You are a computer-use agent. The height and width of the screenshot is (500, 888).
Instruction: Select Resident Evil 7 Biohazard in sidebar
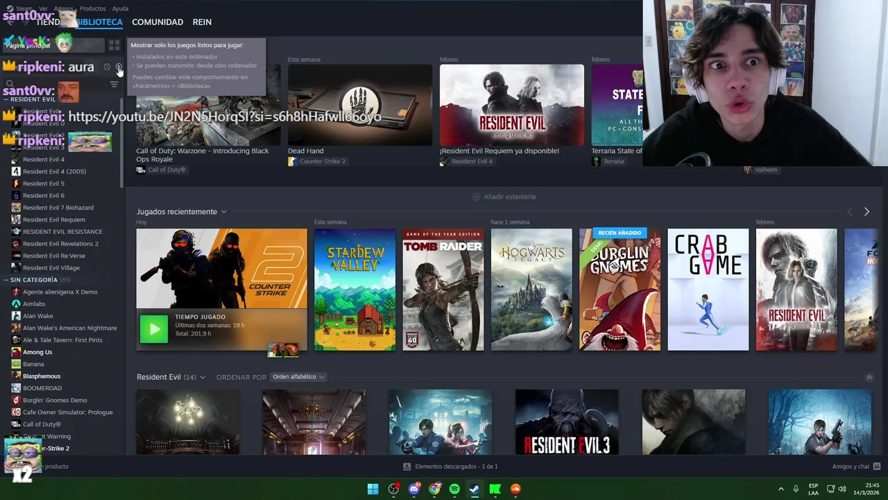pyautogui.click(x=58, y=208)
